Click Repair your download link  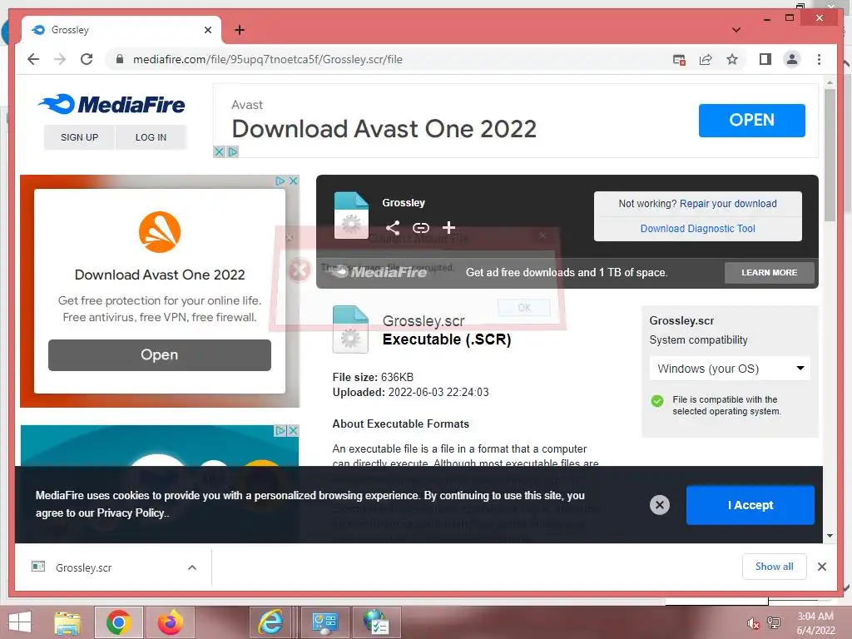click(728, 204)
